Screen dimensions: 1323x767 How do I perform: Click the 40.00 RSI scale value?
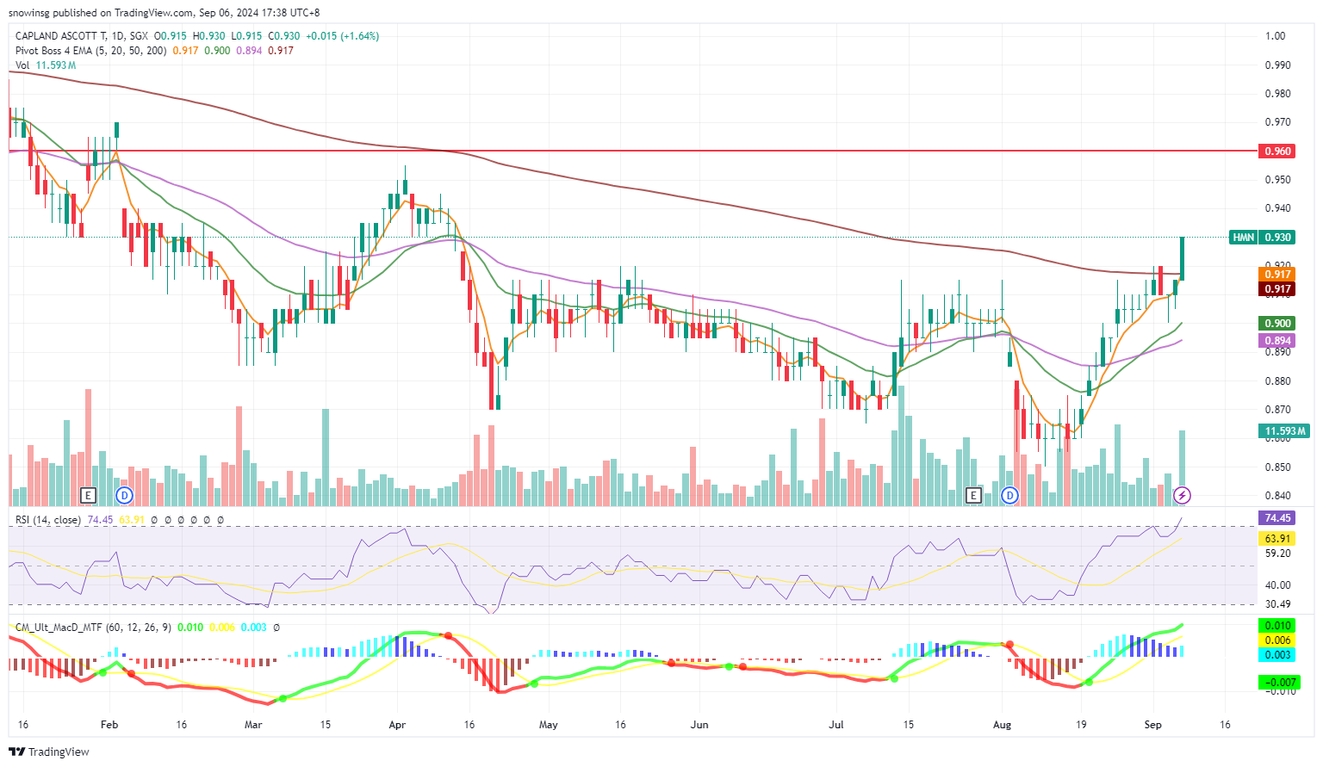tap(1277, 585)
